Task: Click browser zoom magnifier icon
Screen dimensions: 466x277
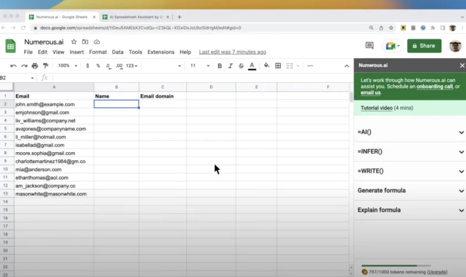Action: pyautogui.click(x=371, y=28)
